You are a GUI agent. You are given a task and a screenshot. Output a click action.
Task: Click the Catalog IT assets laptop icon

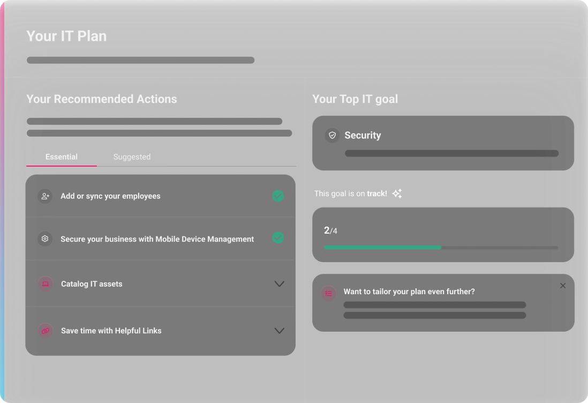(x=45, y=284)
